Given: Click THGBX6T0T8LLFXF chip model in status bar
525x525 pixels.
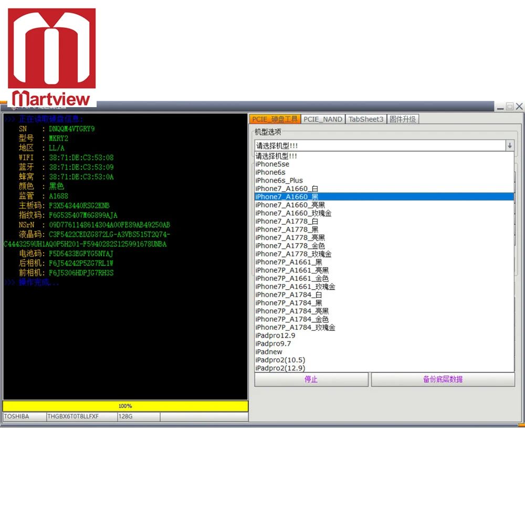Looking at the screenshot, I should [x=82, y=416].
